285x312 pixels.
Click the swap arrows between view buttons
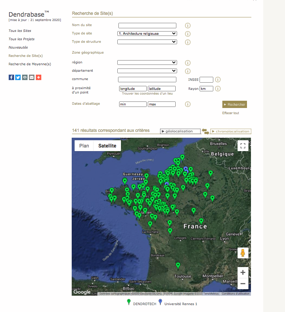[205, 131]
